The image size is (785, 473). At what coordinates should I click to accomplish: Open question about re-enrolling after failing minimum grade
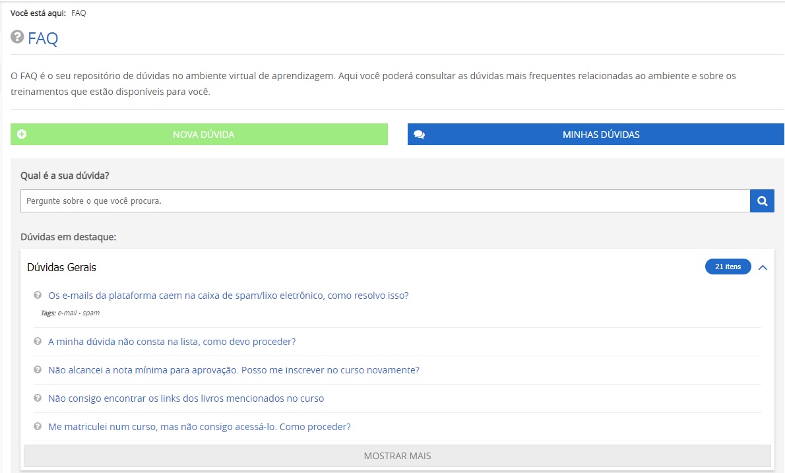pos(234,370)
